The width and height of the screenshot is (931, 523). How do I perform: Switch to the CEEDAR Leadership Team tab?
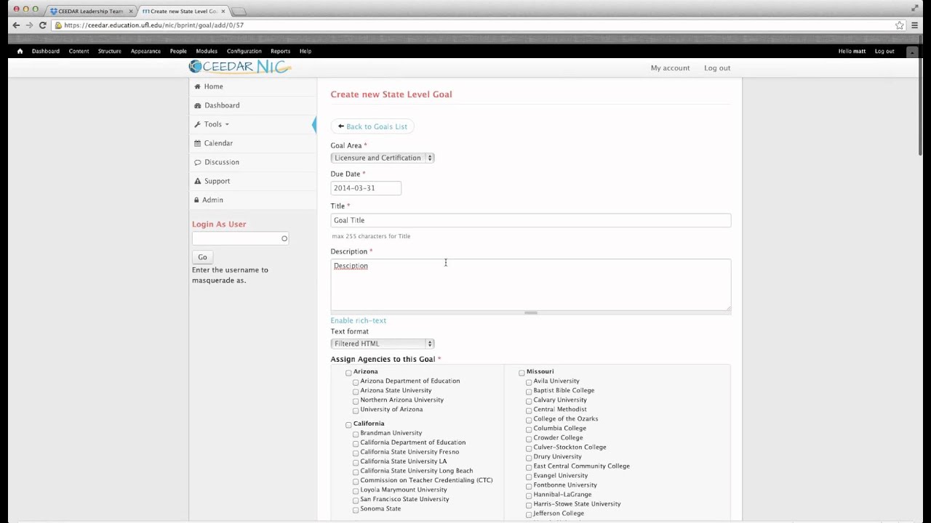click(x=90, y=12)
